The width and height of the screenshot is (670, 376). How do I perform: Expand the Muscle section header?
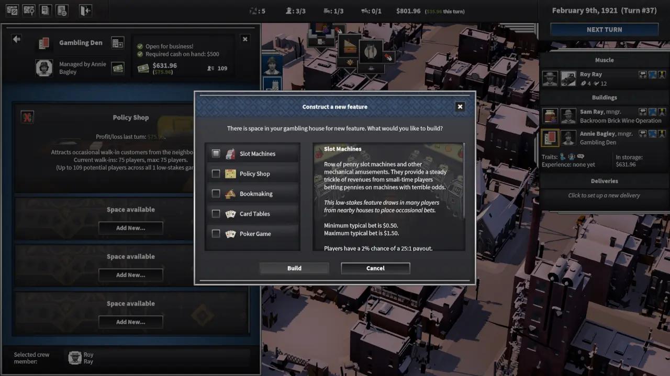[x=604, y=60]
